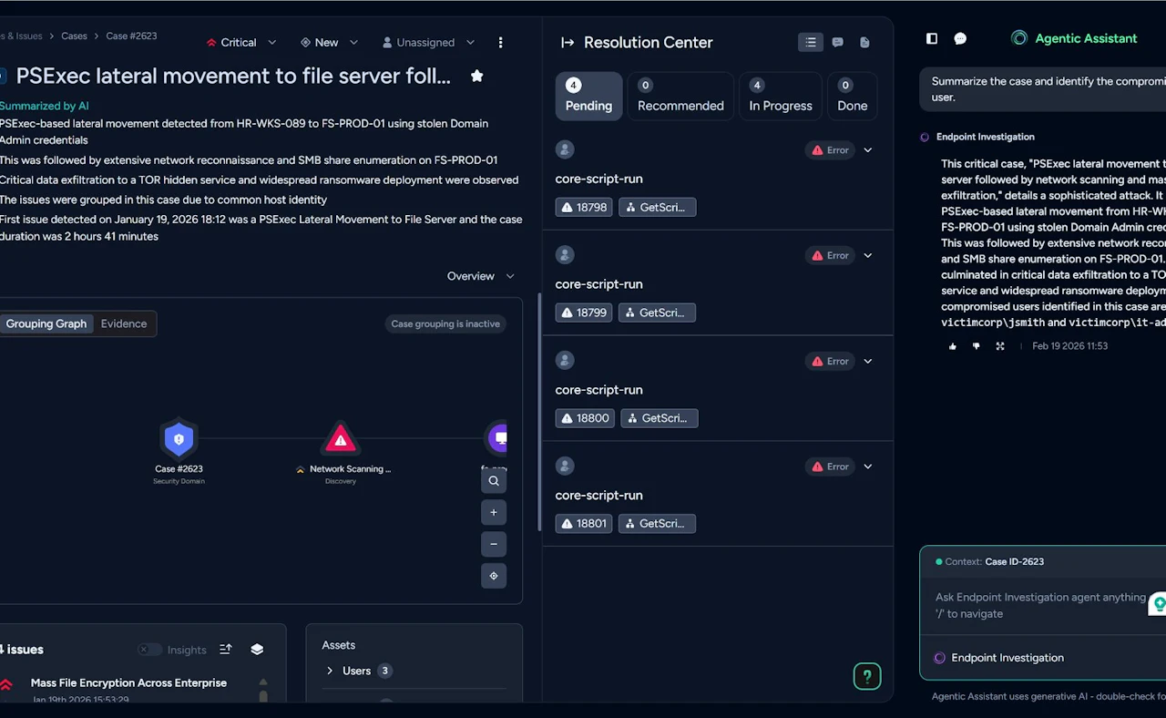Viewport: 1166px width, 718px height.
Task: Toggle the Insights switch on
Action: pos(149,650)
